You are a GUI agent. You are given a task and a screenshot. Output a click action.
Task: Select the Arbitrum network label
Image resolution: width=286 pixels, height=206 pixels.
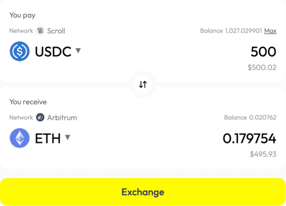pos(62,117)
